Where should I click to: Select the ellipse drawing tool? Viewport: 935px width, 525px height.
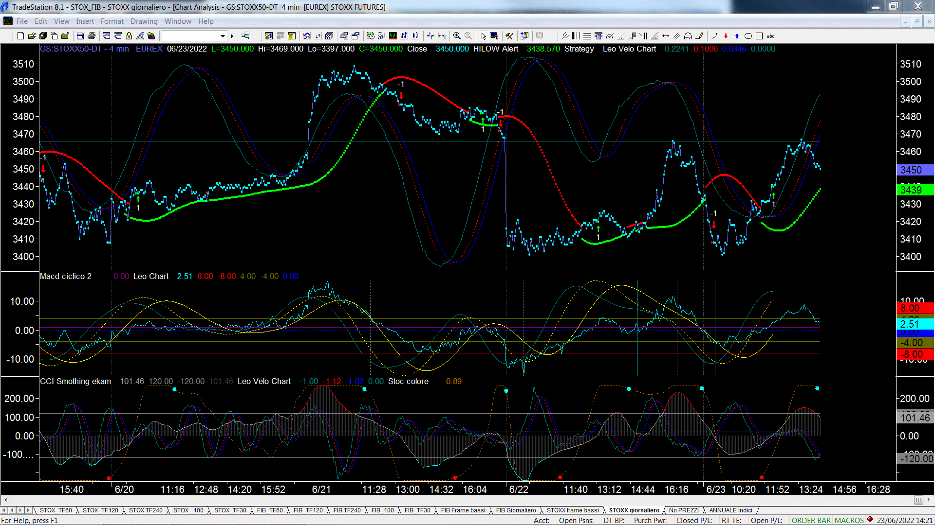[x=748, y=36]
